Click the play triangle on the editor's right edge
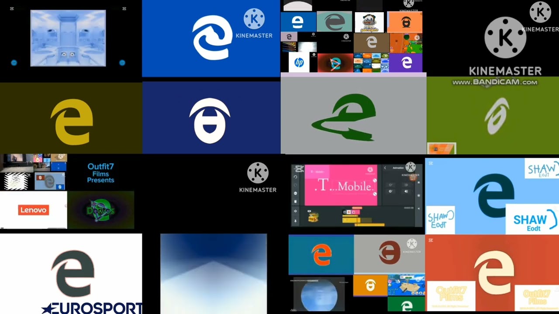 tap(418, 208)
